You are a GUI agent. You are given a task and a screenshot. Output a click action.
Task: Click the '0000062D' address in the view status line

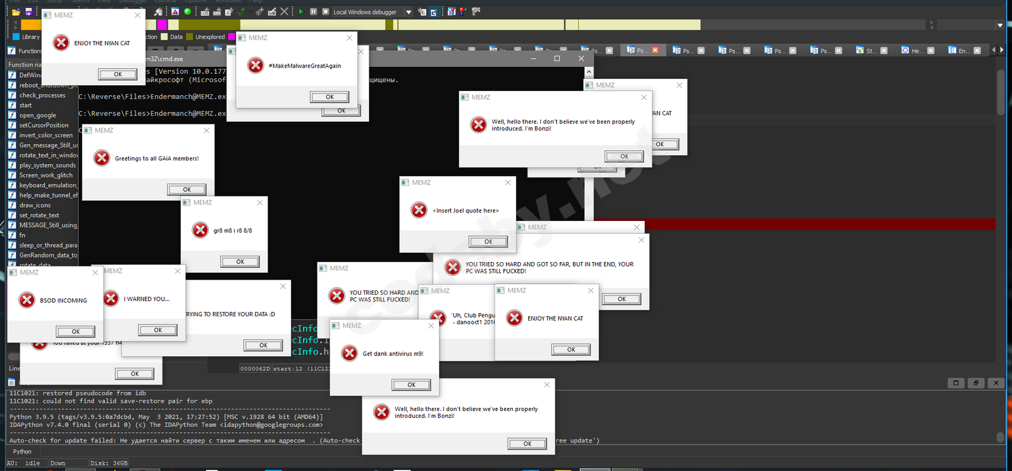(255, 369)
